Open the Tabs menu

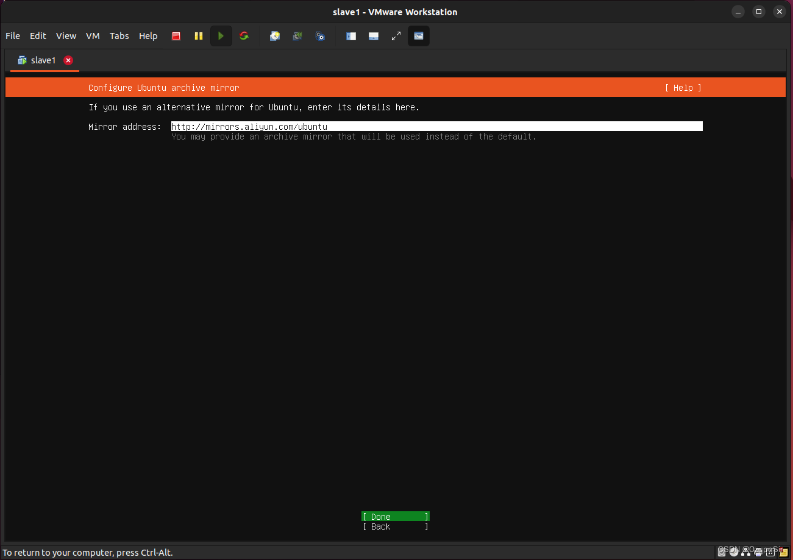[119, 36]
